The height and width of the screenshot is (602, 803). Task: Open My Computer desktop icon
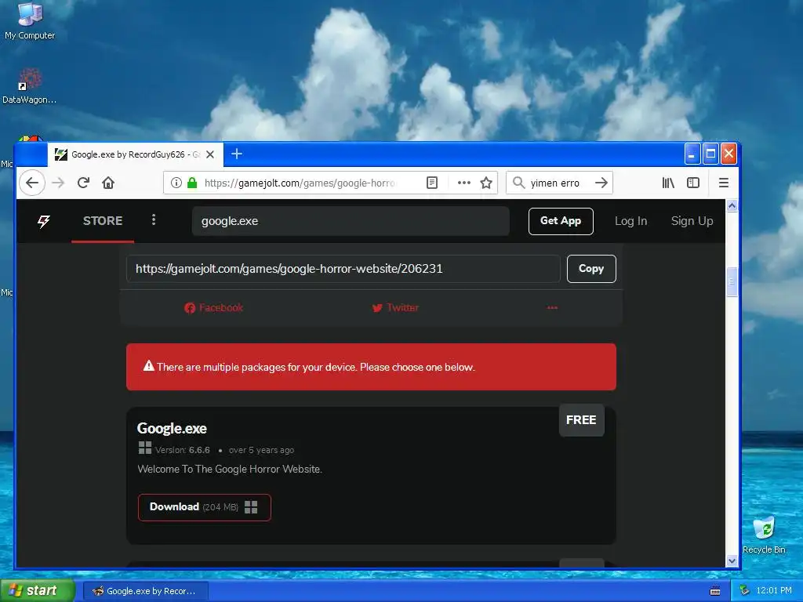pos(30,21)
